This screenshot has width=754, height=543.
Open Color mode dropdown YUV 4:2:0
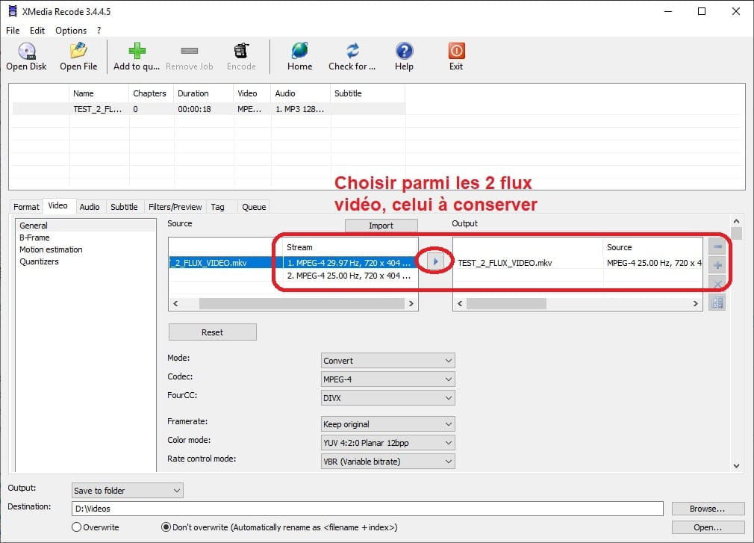click(x=387, y=443)
